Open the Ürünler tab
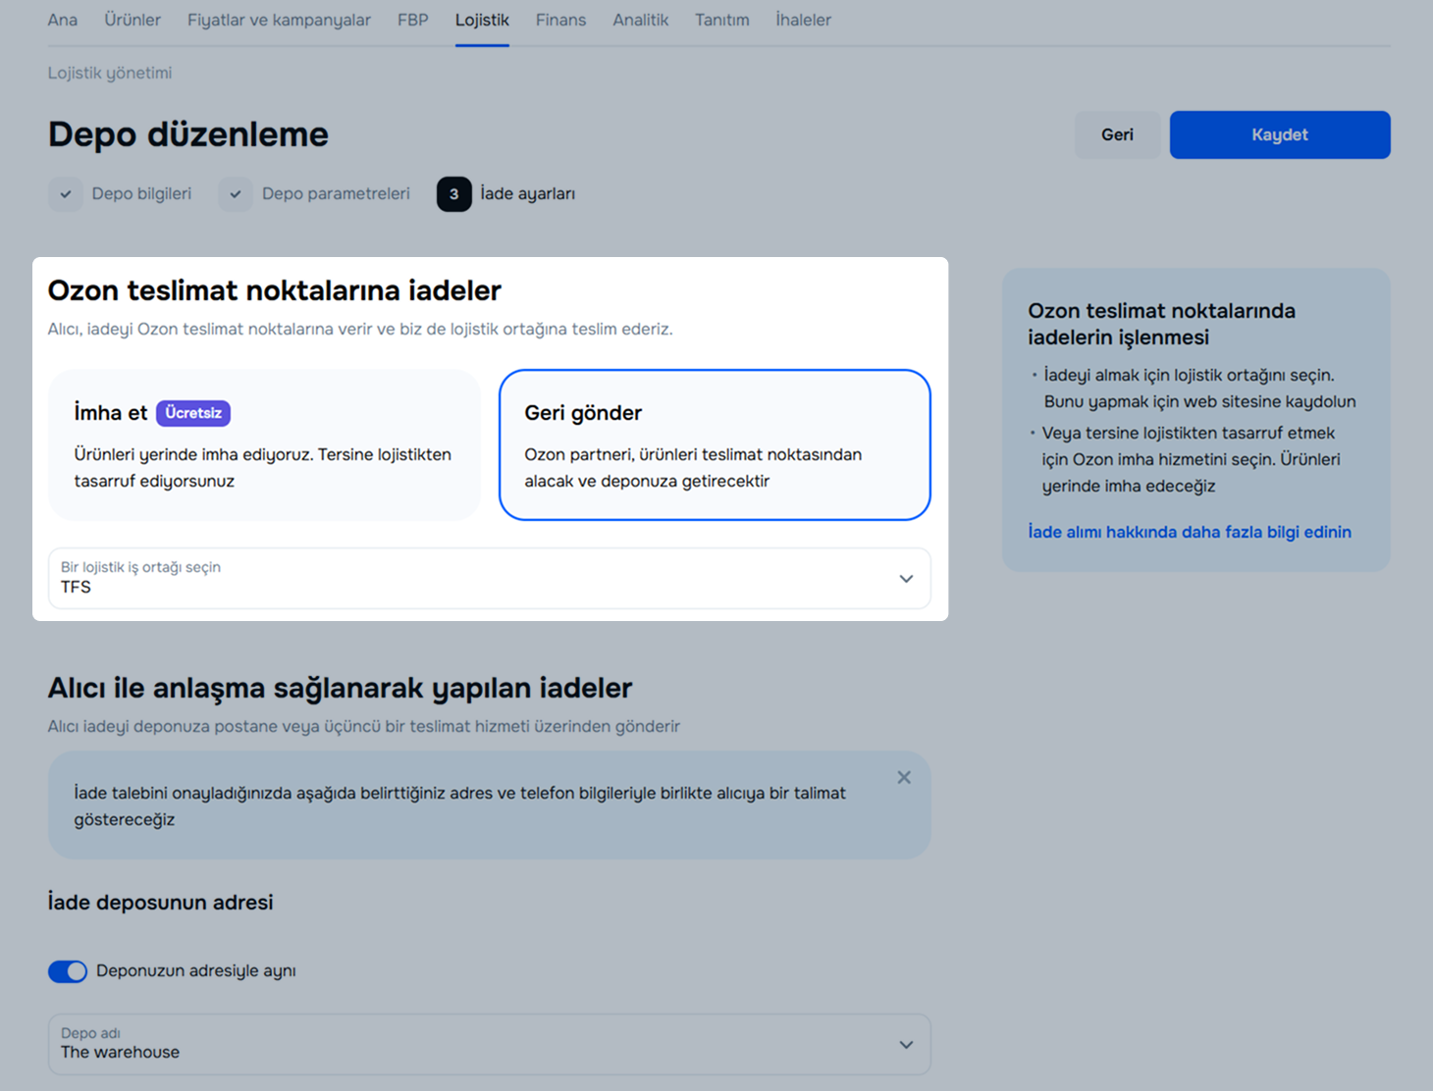 tap(133, 20)
